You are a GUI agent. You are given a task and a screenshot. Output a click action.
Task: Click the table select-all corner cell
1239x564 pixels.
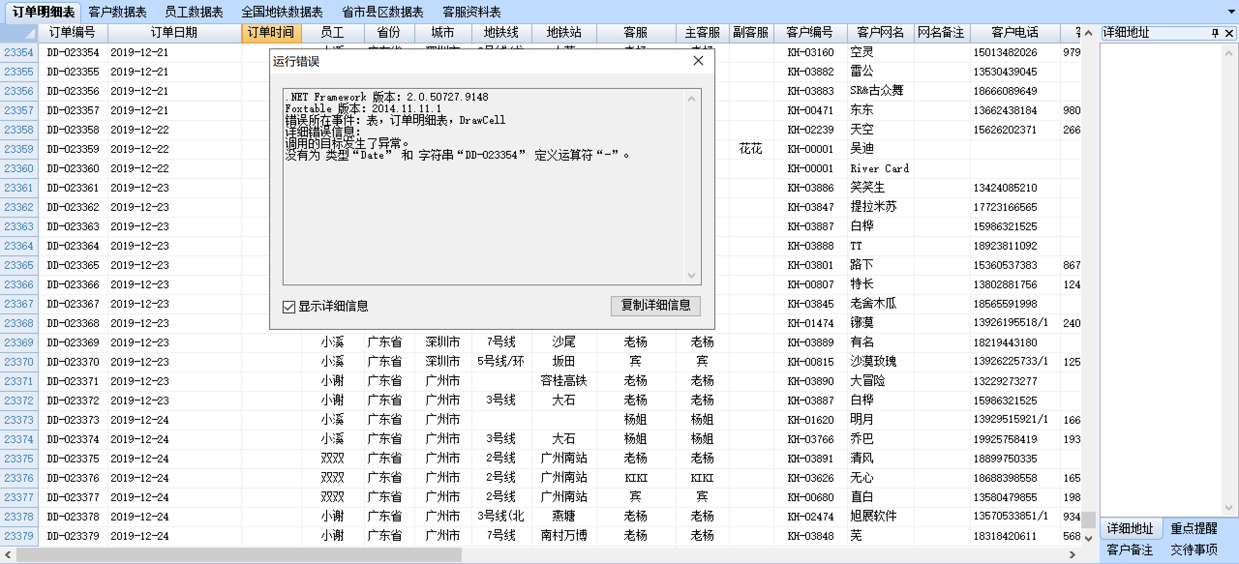click(19, 33)
